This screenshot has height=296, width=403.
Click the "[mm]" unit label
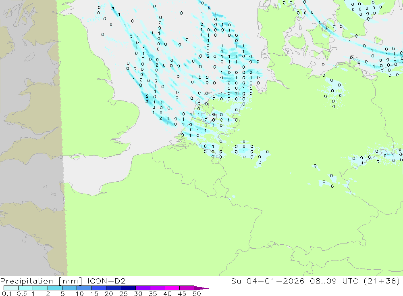(x=70, y=281)
